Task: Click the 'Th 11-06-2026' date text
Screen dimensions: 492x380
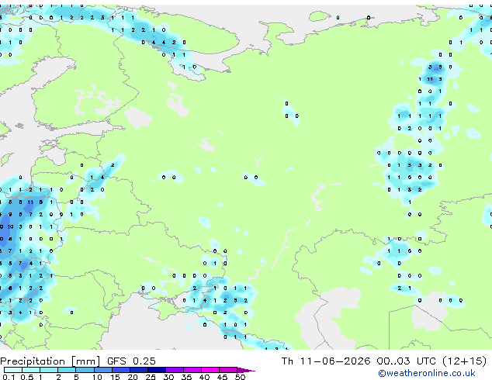Action: point(326,361)
